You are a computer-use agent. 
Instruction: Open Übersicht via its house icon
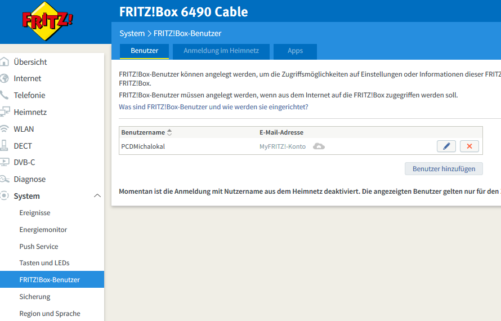(5, 62)
